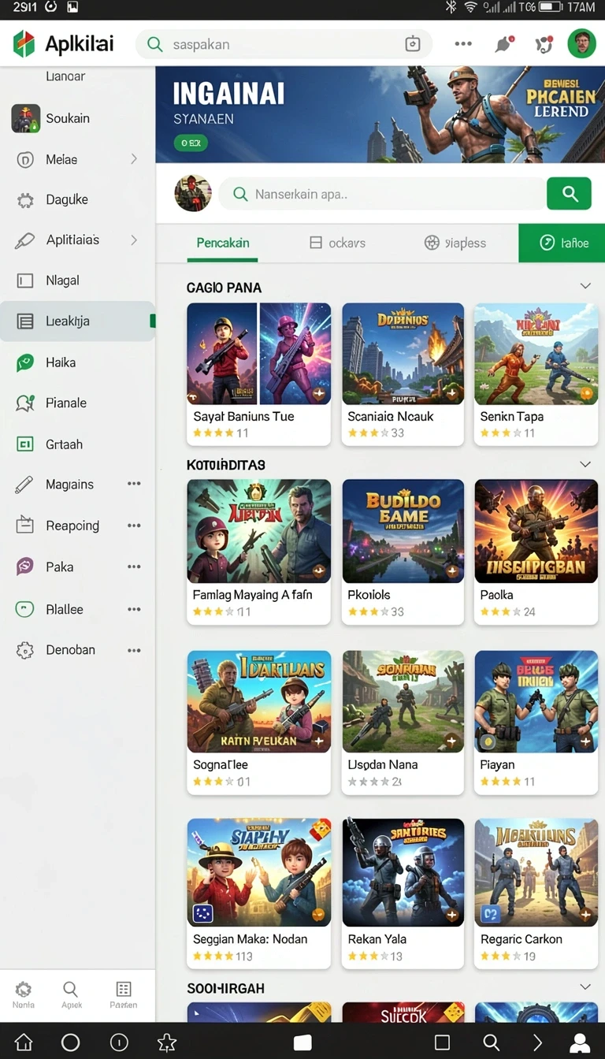The width and height of the screenshot is (605, 1059).
Task: Open more options beside Denoban
Action: click(134, 650)
